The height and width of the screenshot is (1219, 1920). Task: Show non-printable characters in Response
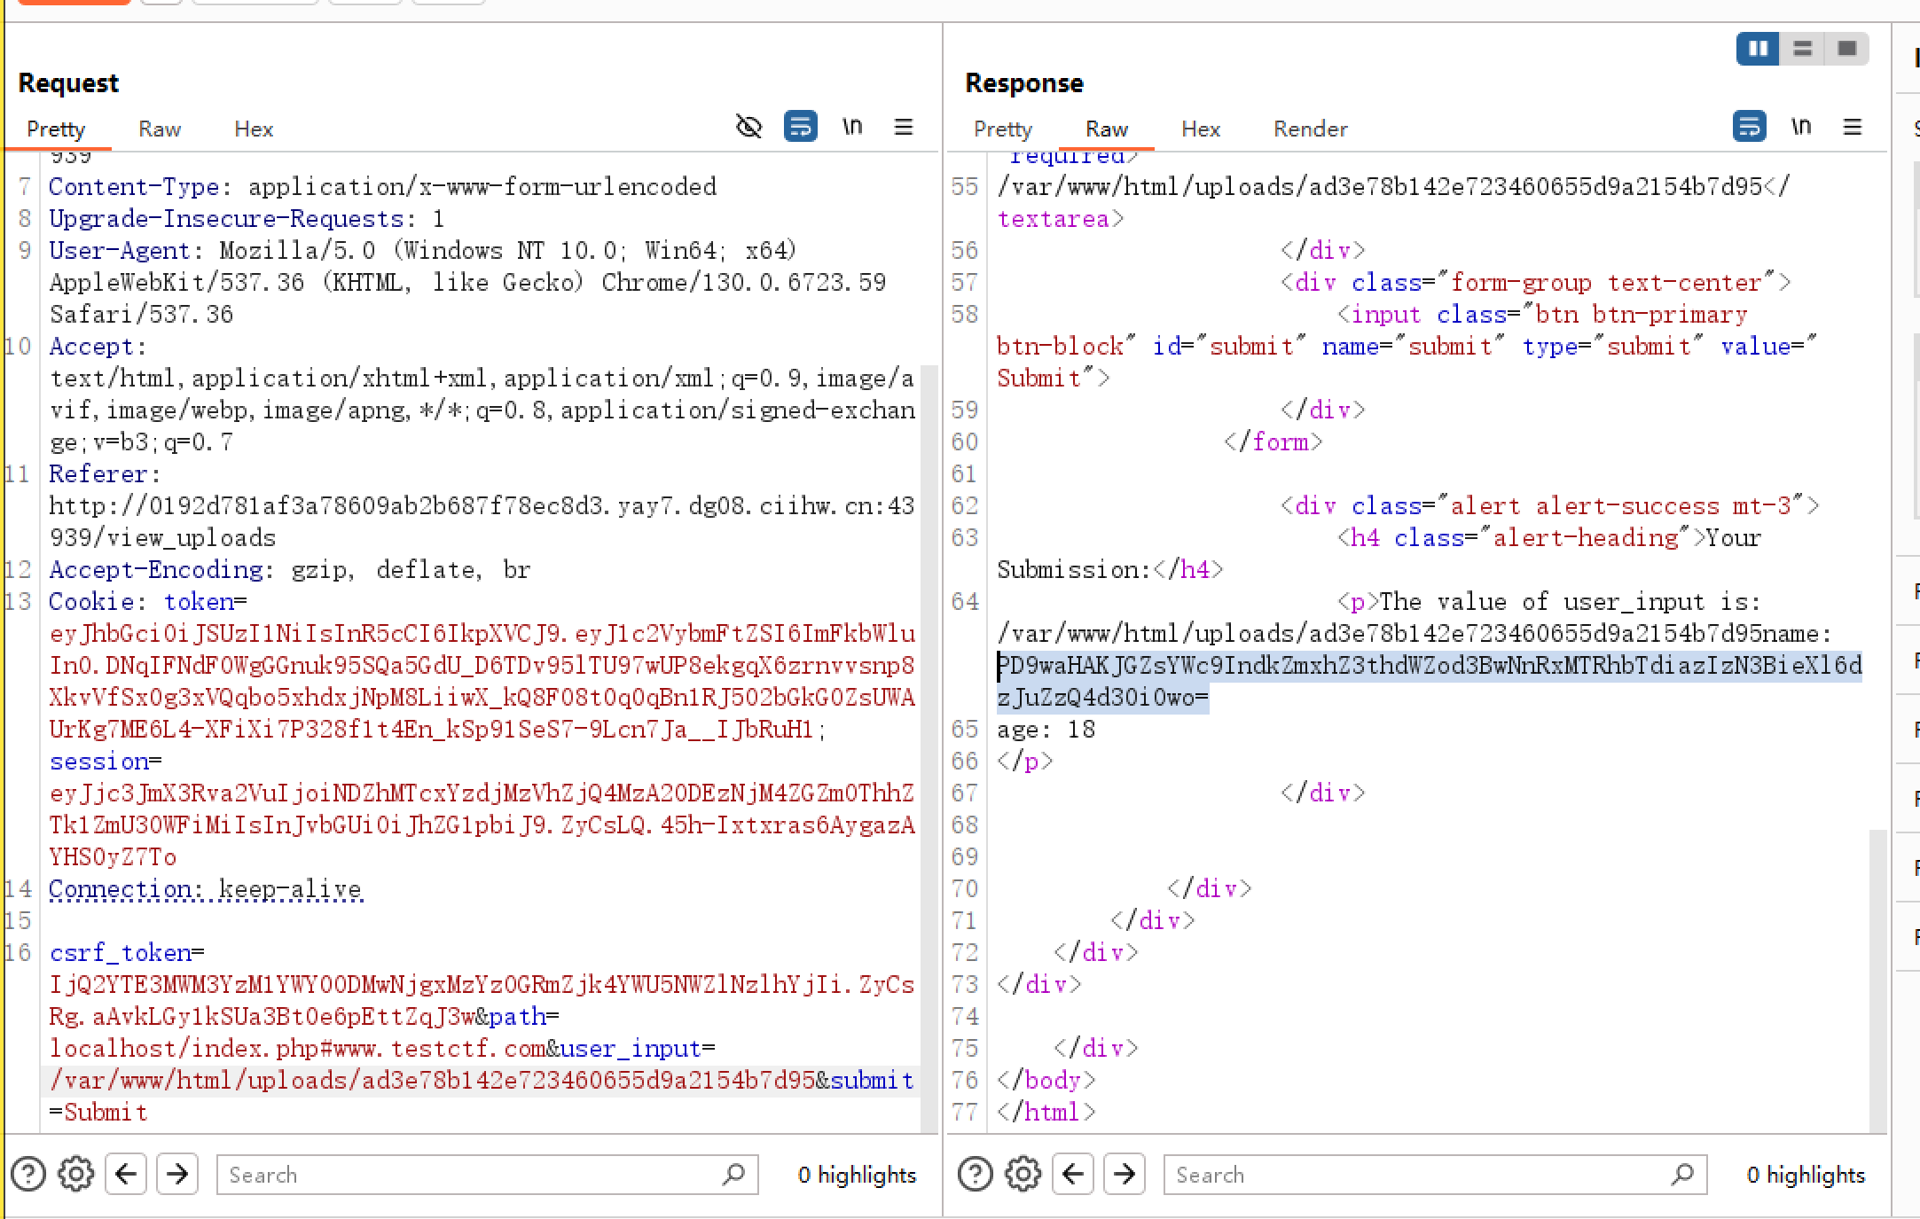(x=1800, y=127)
